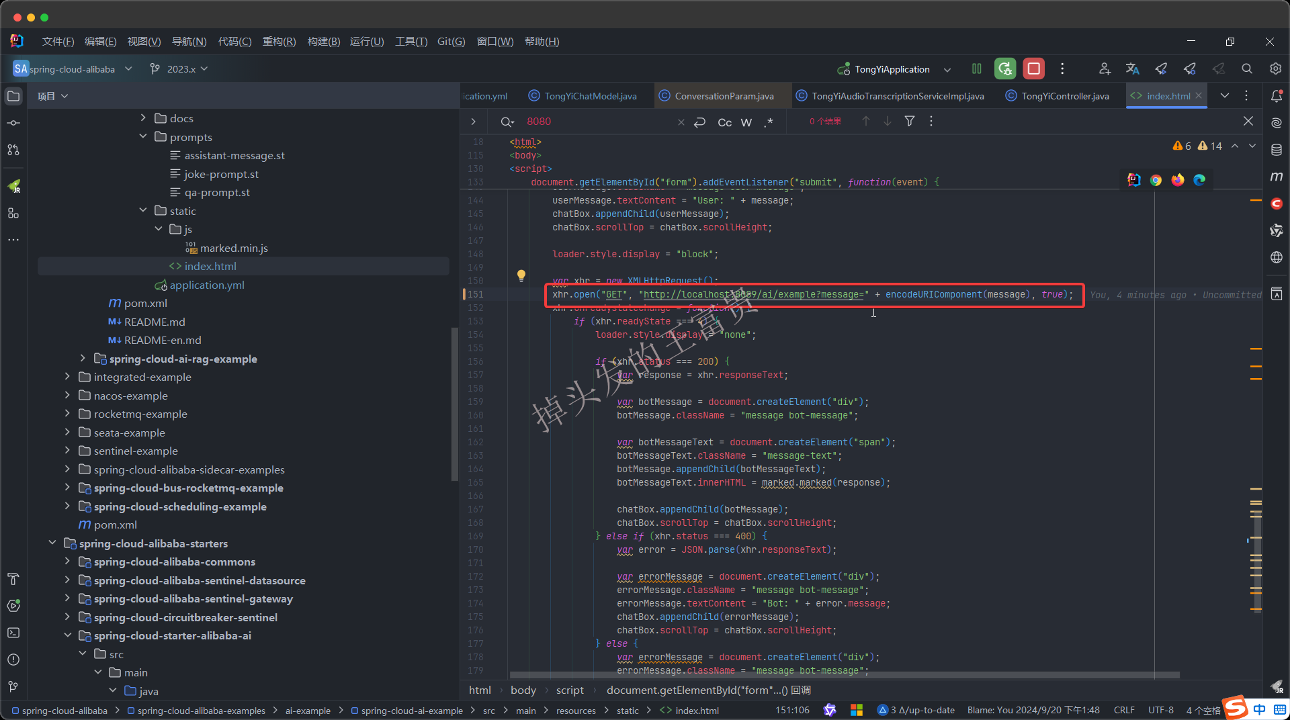Open the Terminal tool window

pos(13,633)
